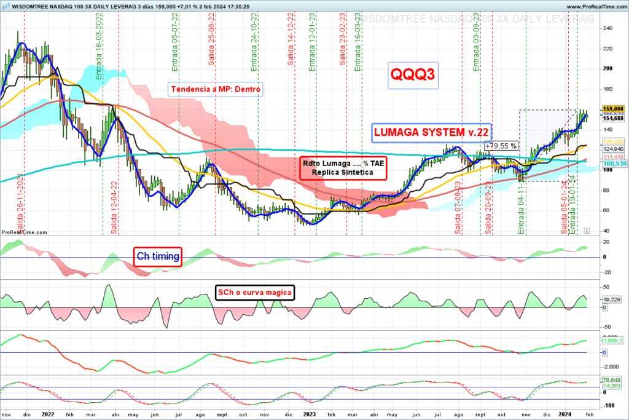This screenshot has width=629, height=420.
Task: Click the yellow 159,000 price tag
Action: pos(614,109)
